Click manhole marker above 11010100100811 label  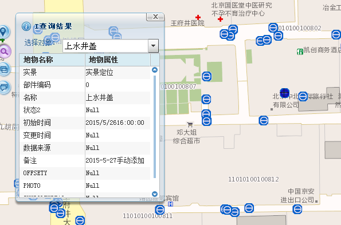160,210
